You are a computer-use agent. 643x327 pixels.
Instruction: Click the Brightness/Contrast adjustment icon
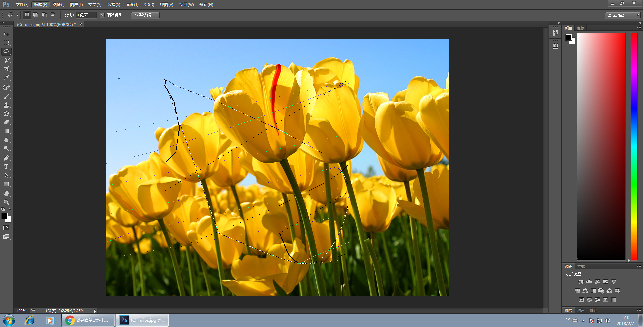(581, 282)
